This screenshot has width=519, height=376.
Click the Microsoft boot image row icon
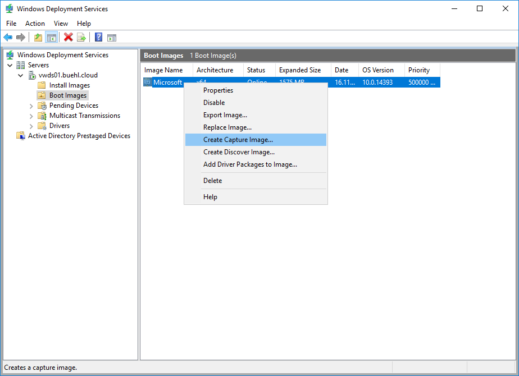(147, 82)
